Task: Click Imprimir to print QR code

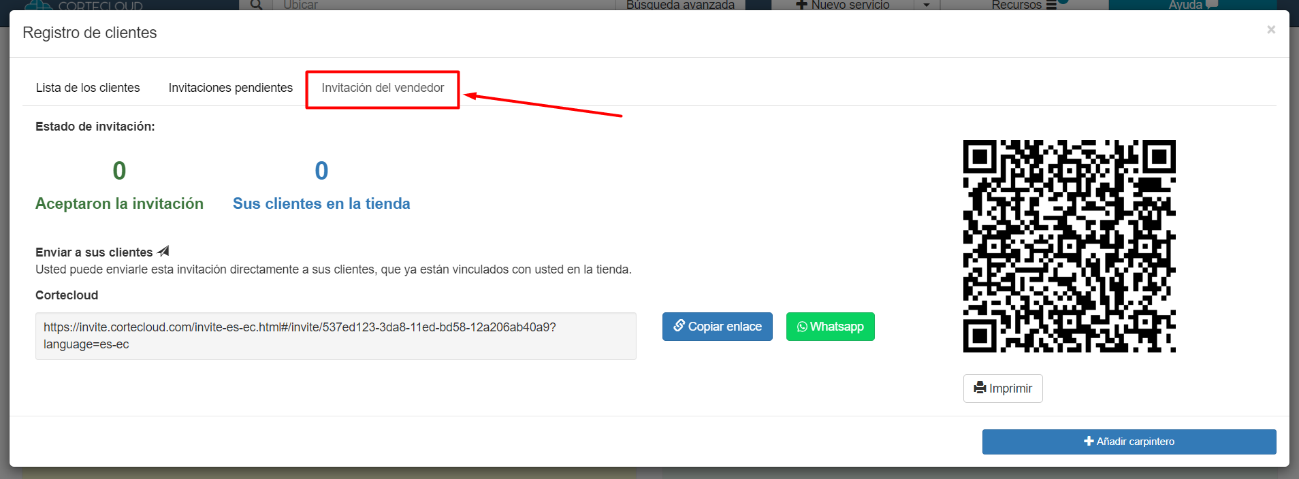Action: (1003, 389)
